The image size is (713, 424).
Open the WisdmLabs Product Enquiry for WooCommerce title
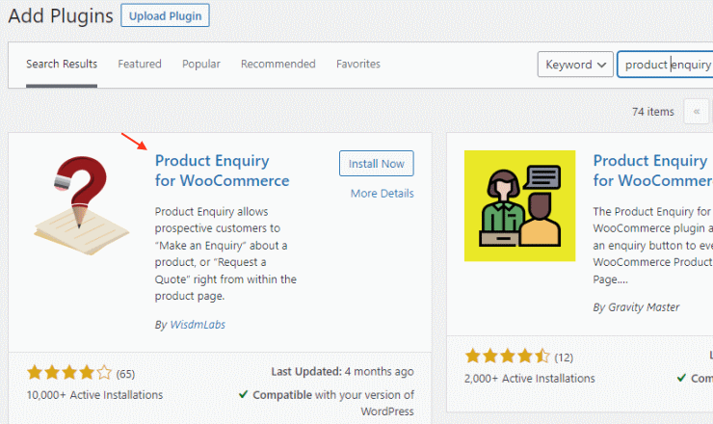[x=222, y=171]
